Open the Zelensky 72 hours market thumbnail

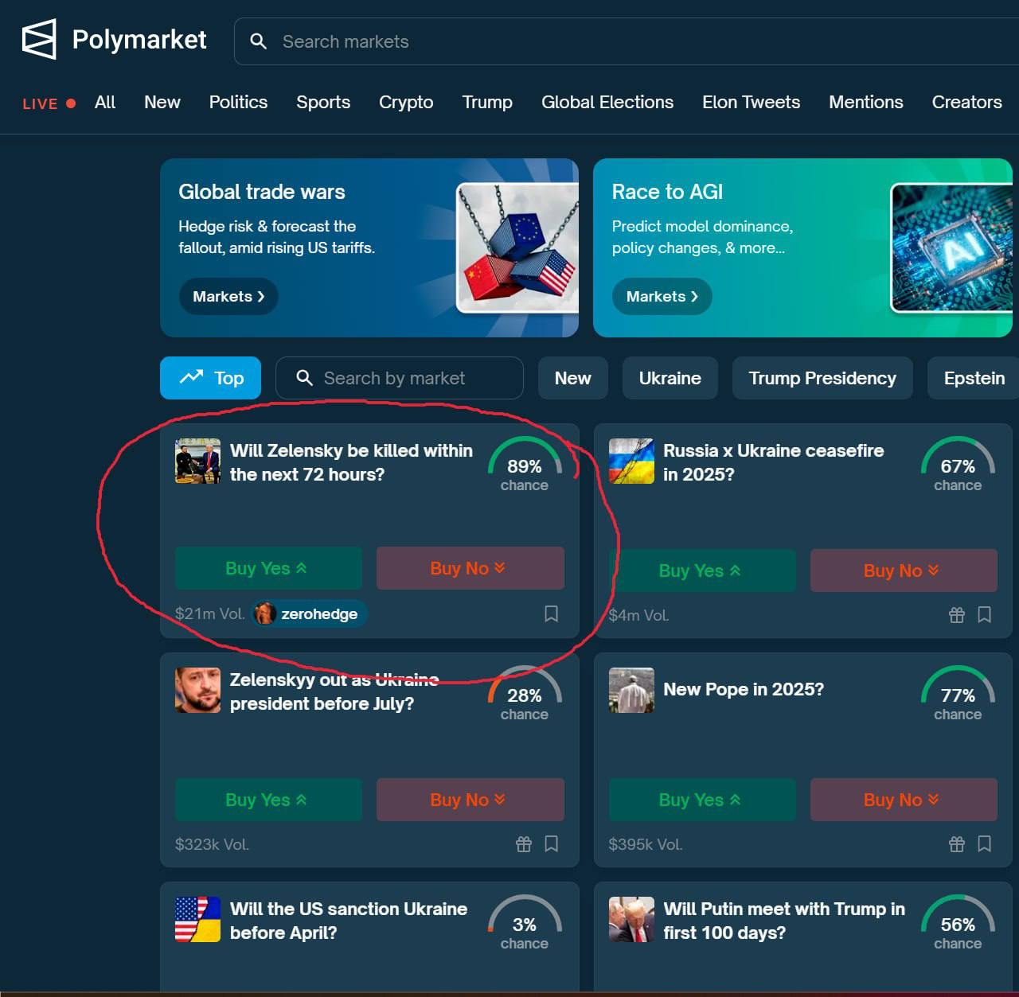coord(197,461)
